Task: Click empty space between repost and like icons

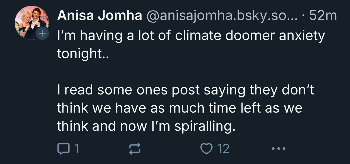Action: (x=170, y=149)
